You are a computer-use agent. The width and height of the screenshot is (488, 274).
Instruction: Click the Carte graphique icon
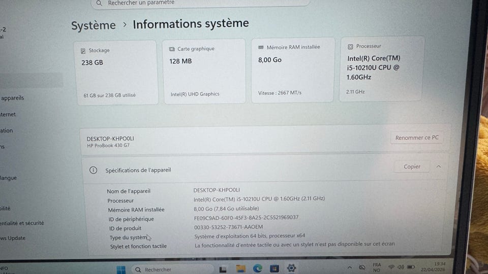click(172, 49)
